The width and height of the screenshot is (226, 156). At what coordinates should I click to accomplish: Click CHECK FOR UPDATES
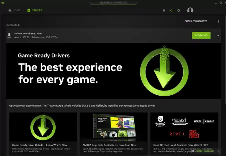[196, 21]
